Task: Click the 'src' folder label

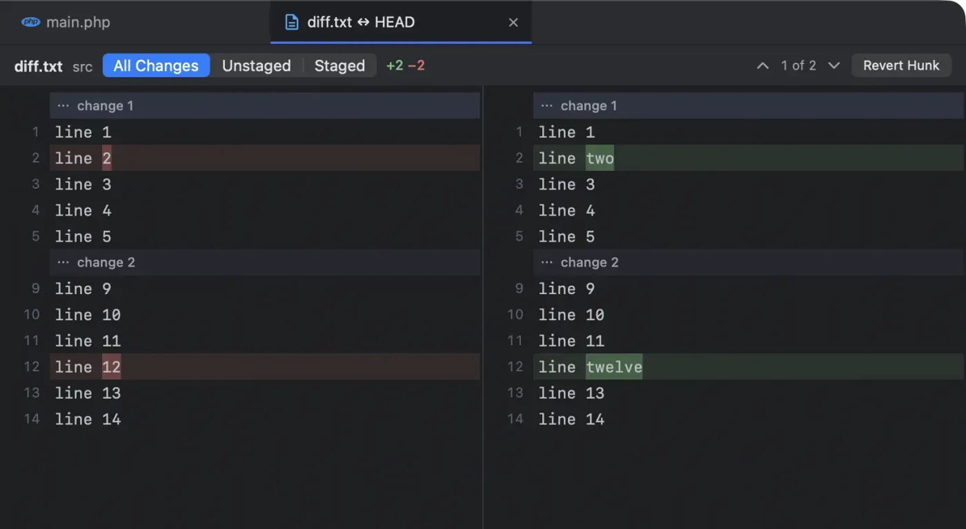Action: click(82, 67)
